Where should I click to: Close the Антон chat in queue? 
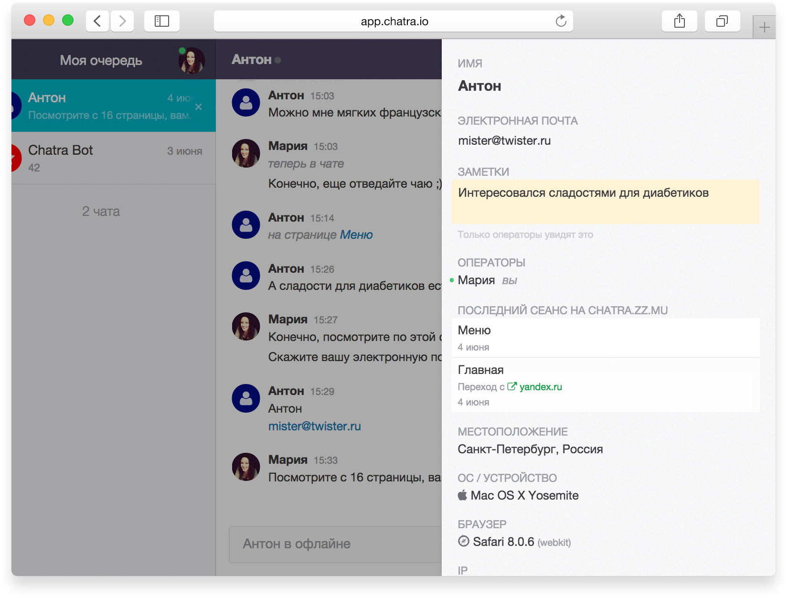point(199,107)
